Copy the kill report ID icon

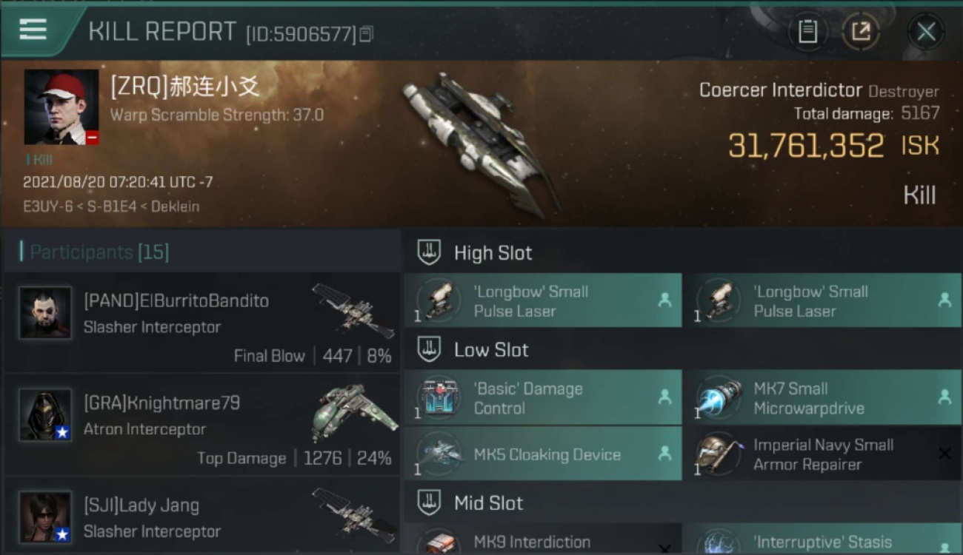coord(366,34)
